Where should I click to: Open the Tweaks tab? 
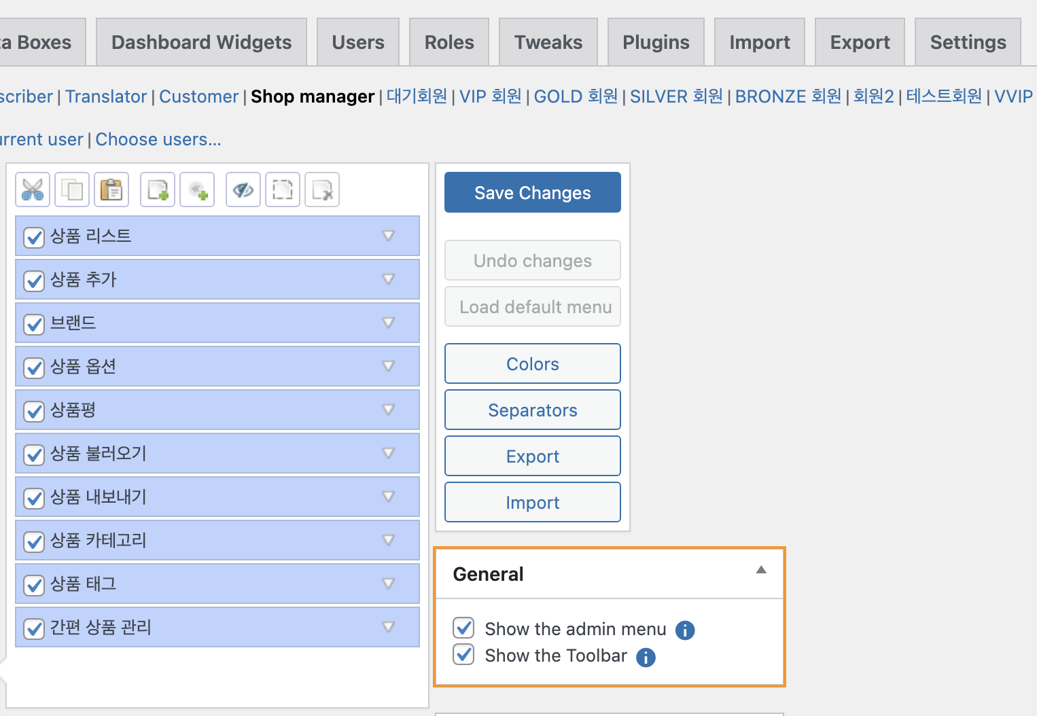coord(548,42)
